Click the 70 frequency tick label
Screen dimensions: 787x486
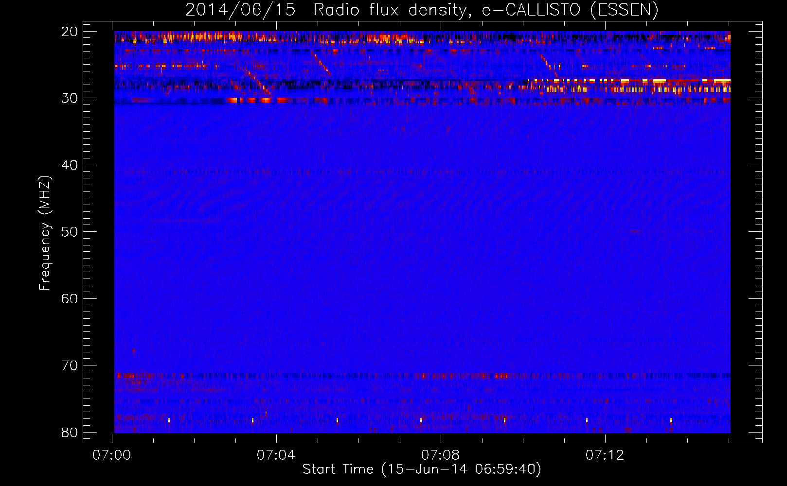70,365
